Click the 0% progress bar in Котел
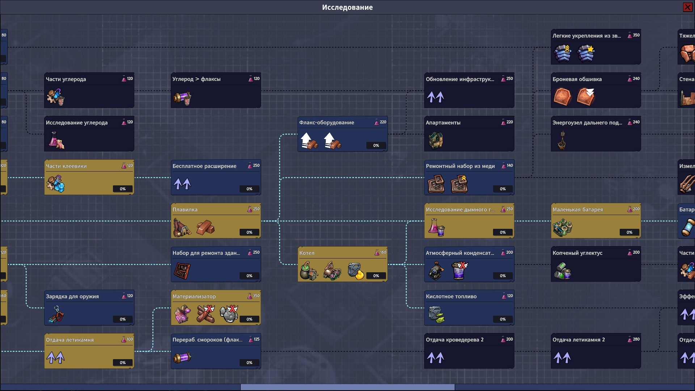Screen dimensions: 695x391 tap(376, 276)
